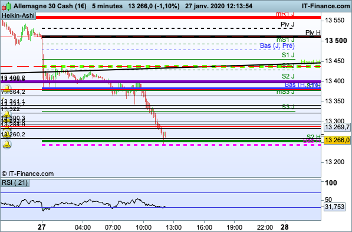
Task: Click the candlestick chart icon in the title bar
Action: click(6, 6)
